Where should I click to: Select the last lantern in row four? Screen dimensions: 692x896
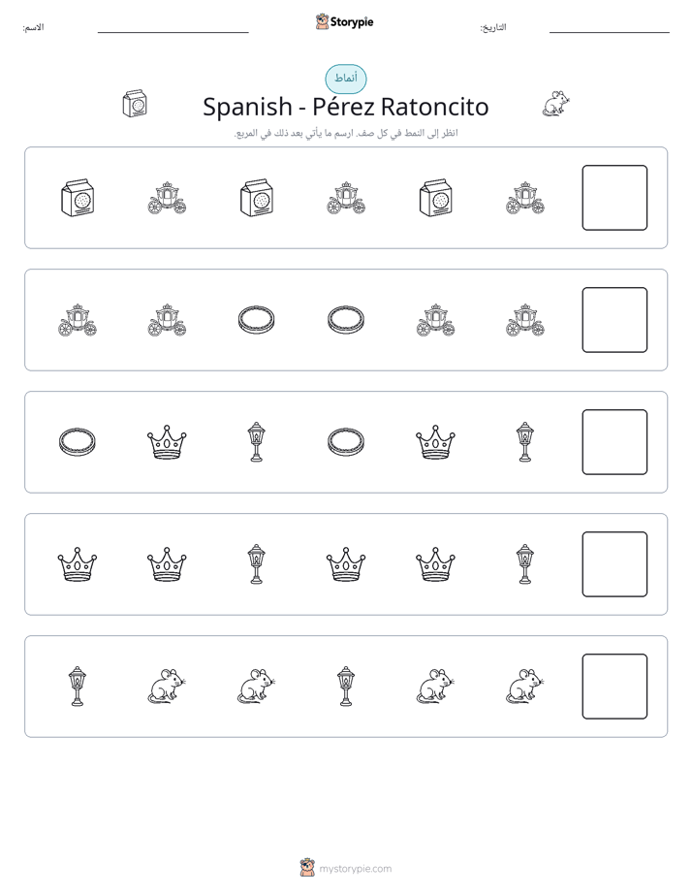tap(524, 564)
